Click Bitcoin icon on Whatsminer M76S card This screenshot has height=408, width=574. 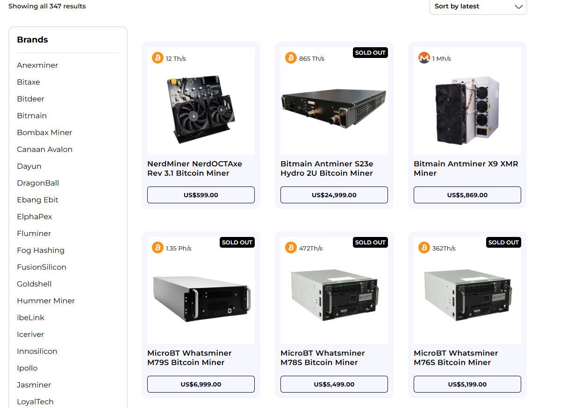pyautogui.click(x=424, y=248)
